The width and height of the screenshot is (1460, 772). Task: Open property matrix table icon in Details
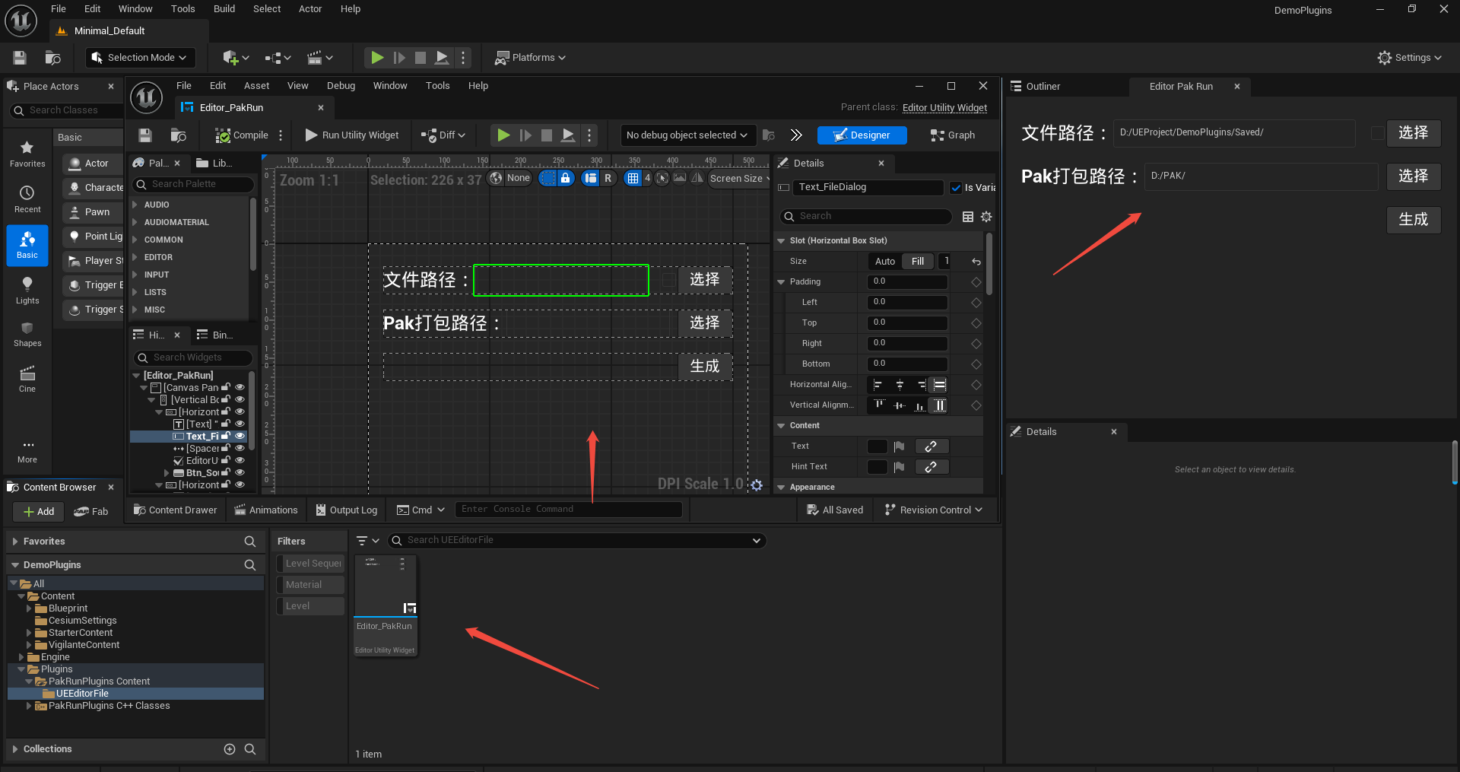pos(968,217)
